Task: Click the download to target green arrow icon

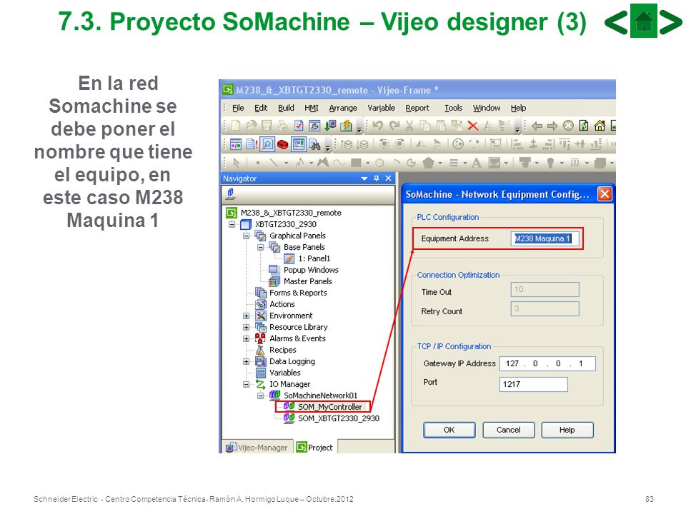Action: tap(330, 126)
